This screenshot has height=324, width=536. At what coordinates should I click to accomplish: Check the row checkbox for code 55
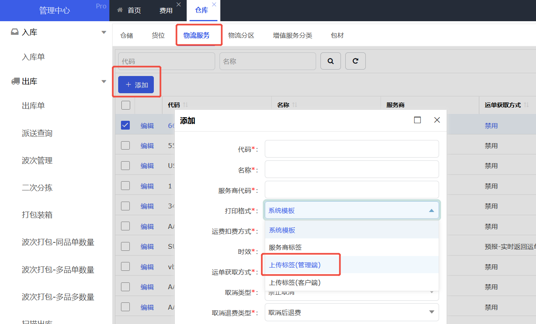[125, 145]
